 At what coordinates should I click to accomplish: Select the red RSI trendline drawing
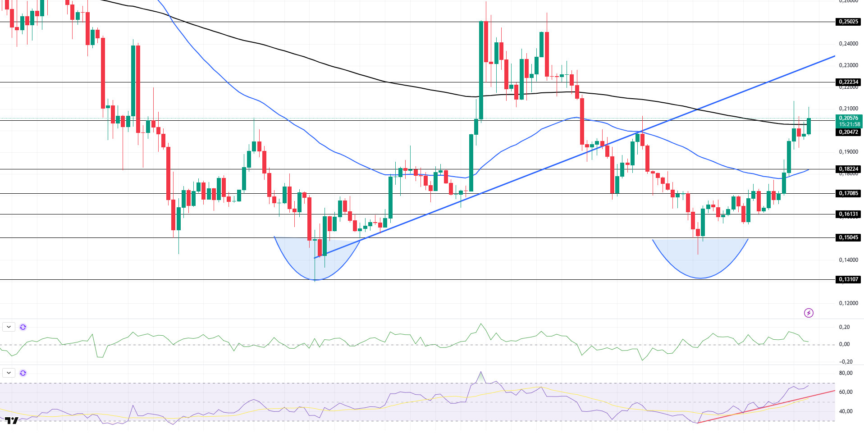[766, 407]
